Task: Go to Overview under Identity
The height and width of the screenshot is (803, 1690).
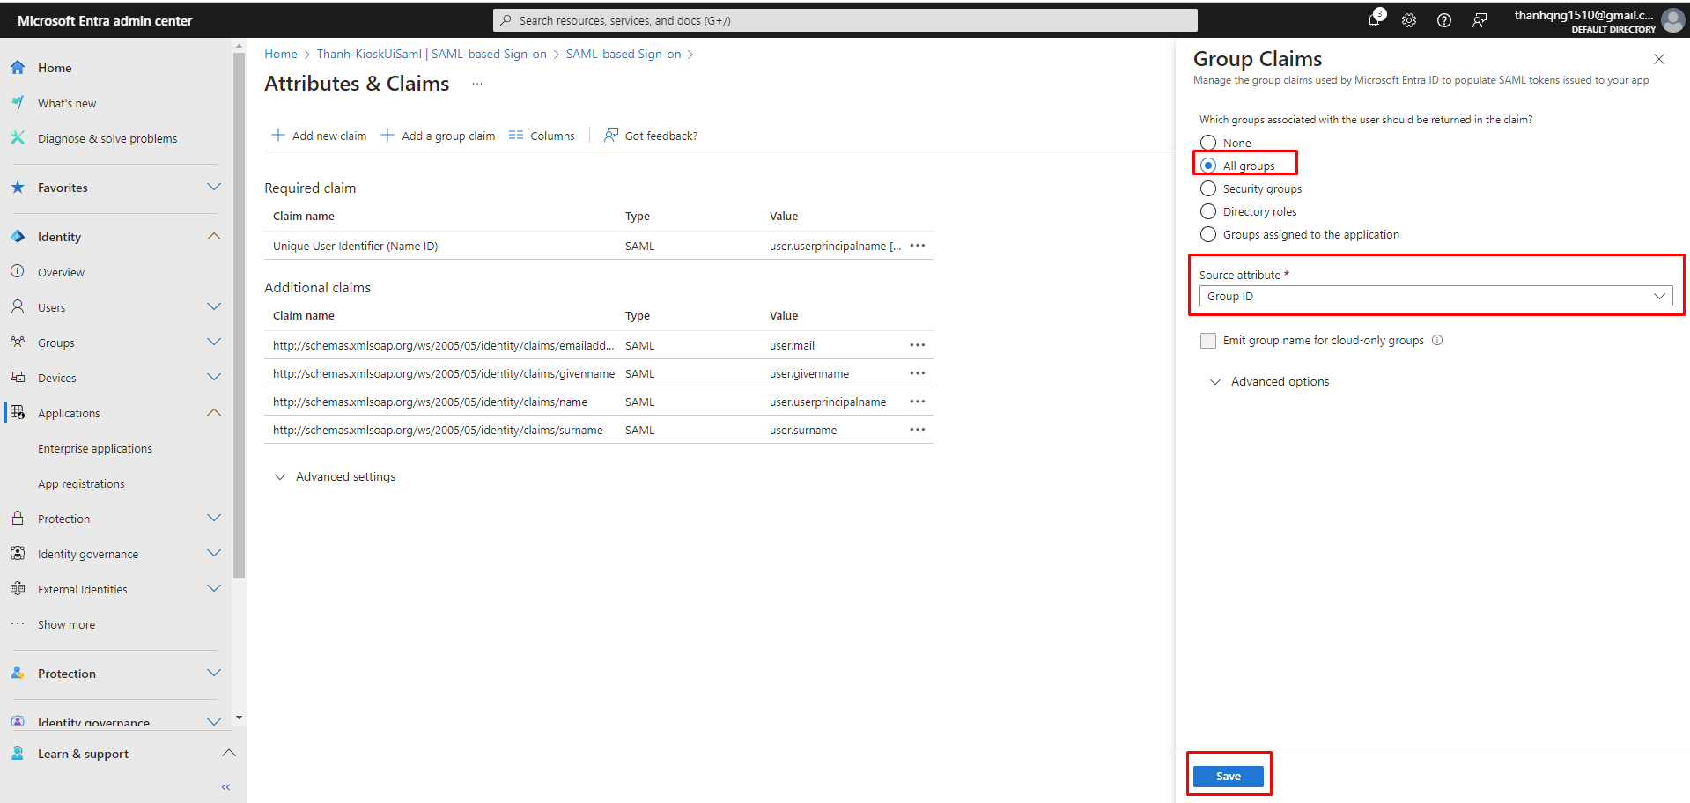Action: point(61,272)
